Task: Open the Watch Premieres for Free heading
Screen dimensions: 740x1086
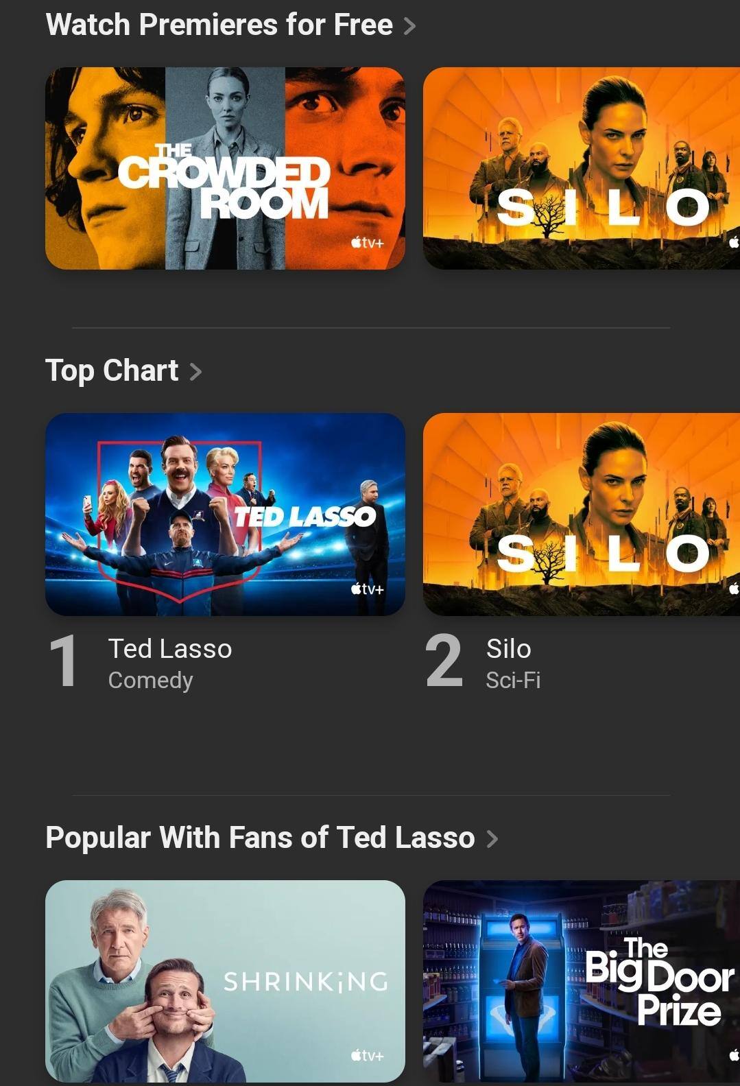Action: [x=219, y=25]
